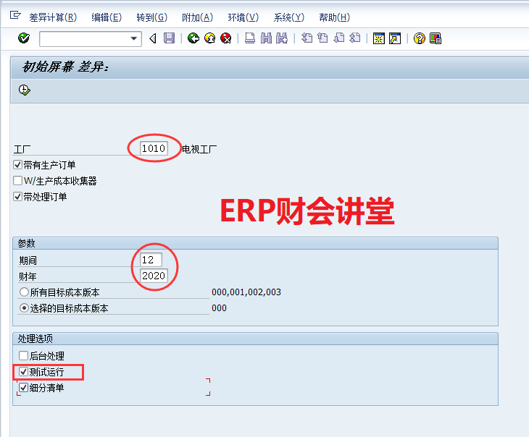Click the 财年 field showing 2020

[x=154, y=276]
